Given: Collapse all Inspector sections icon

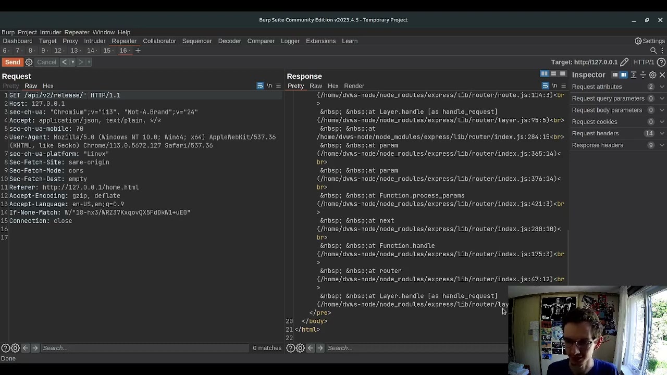Looking at the screenshot, I should 643,75.
